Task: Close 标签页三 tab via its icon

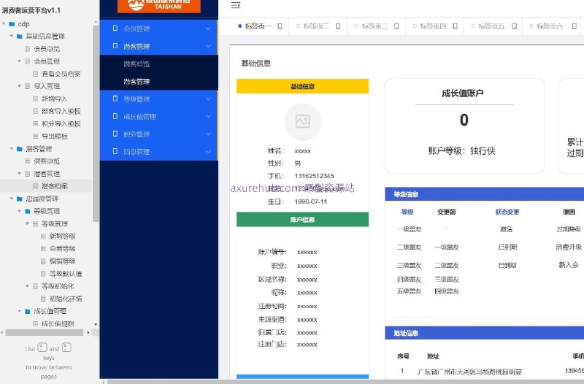Action: point(396,26)
